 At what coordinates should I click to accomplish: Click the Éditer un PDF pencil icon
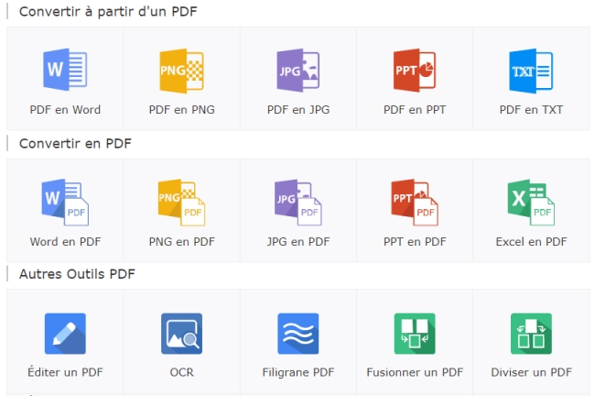(x=65, y=334)
